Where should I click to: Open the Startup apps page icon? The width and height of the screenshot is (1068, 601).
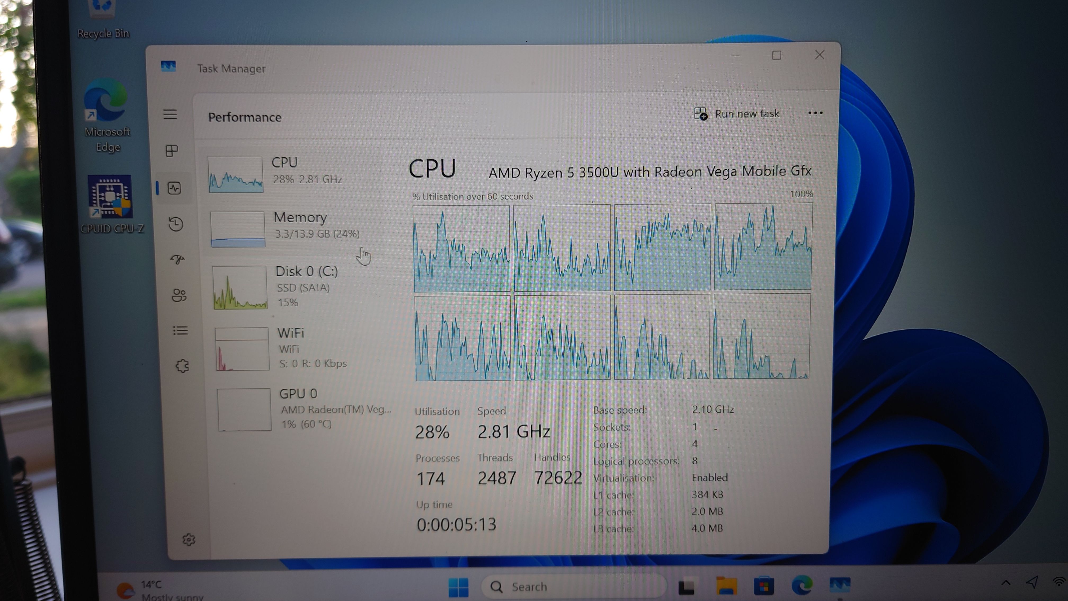click(178, 259)
